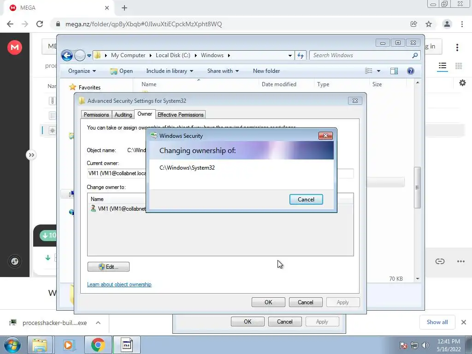
Task: Click Local Disk (C:) breadcrumb
Action: [173, 55]
